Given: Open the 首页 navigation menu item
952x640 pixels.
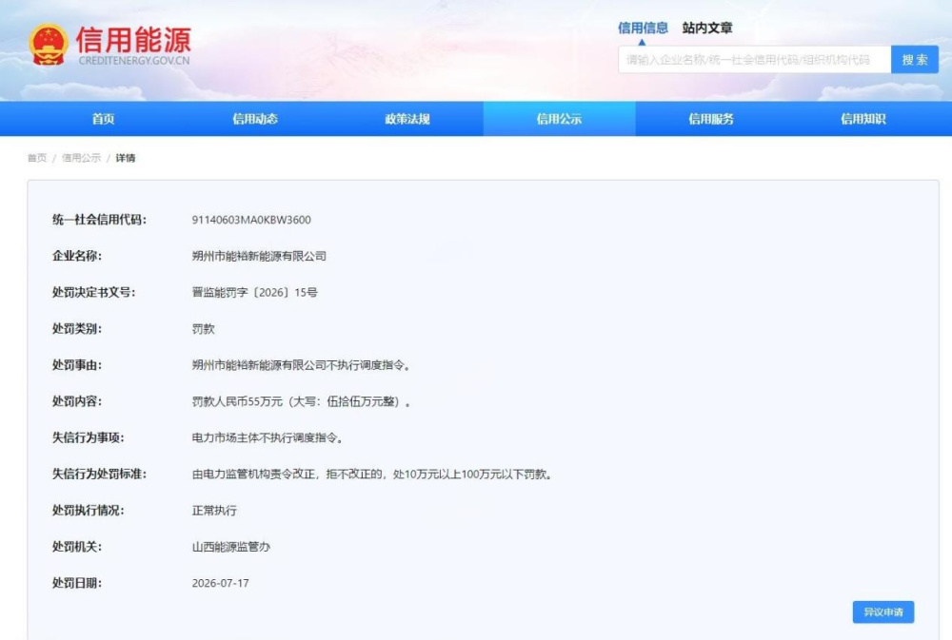Looking at the screenshot, I should point(103,119).
